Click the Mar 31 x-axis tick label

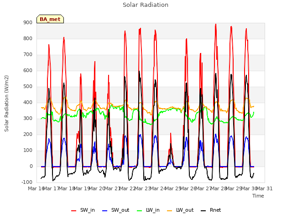265,188
